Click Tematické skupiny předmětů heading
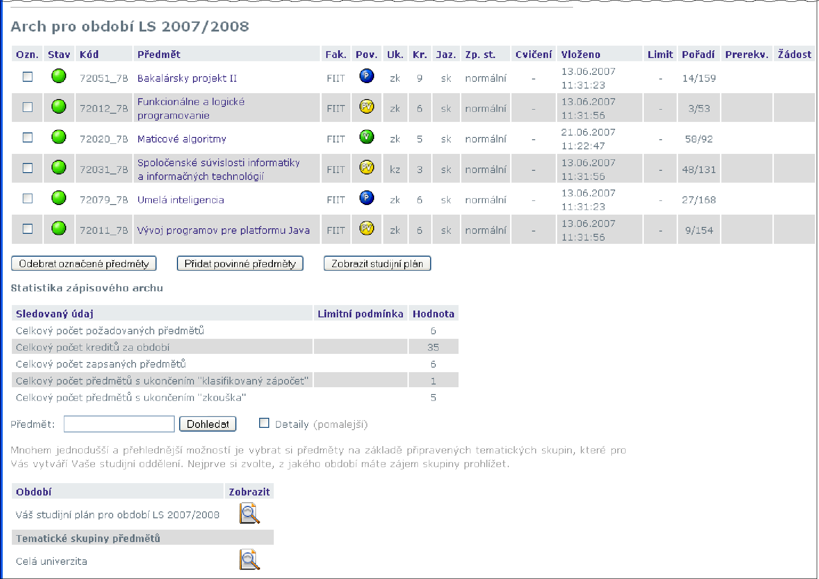Image resolution: width=819 pixels, height=579 pixels. click(88, 538)
